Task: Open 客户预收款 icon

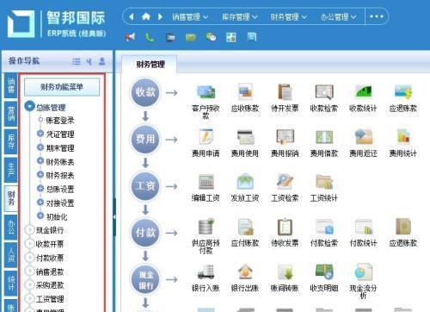Action: [206, 92]
